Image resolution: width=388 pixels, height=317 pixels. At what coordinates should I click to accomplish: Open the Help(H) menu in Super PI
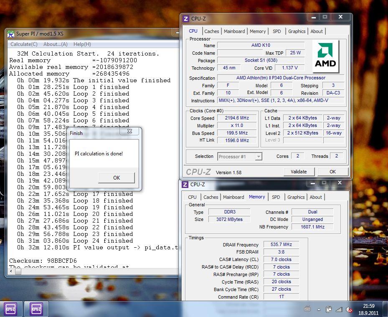[x=82, y=44]
